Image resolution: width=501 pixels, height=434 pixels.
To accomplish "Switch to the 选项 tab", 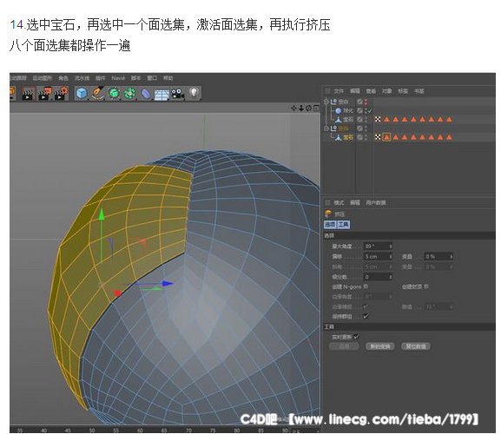I will tap(330, 225).
